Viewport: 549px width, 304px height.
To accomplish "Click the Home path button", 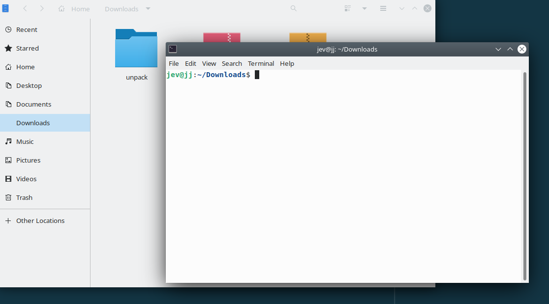I will (x=74, y=9).
